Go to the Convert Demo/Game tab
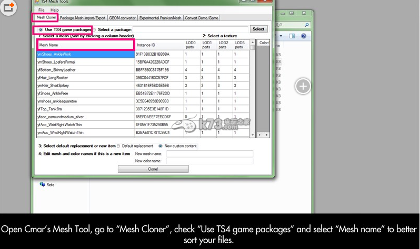Viewport: 420px width, 249px height. pyautogui.click(x=203, y=17)
